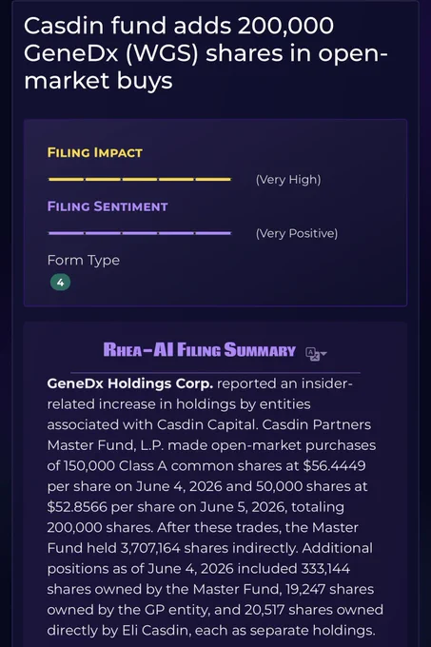Click the Rhea-AI Filing Summary heading
This screenshot has height=647, width=431.
[199, 350]
